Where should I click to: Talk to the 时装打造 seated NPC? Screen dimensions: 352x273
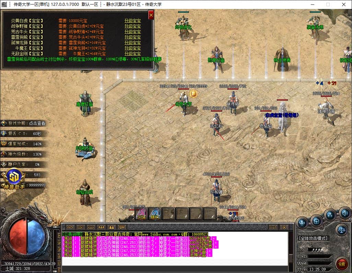point(85,148)
